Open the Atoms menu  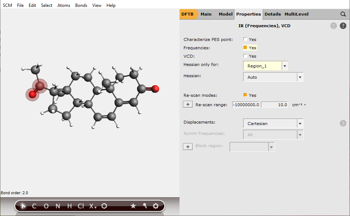point(64,5)
